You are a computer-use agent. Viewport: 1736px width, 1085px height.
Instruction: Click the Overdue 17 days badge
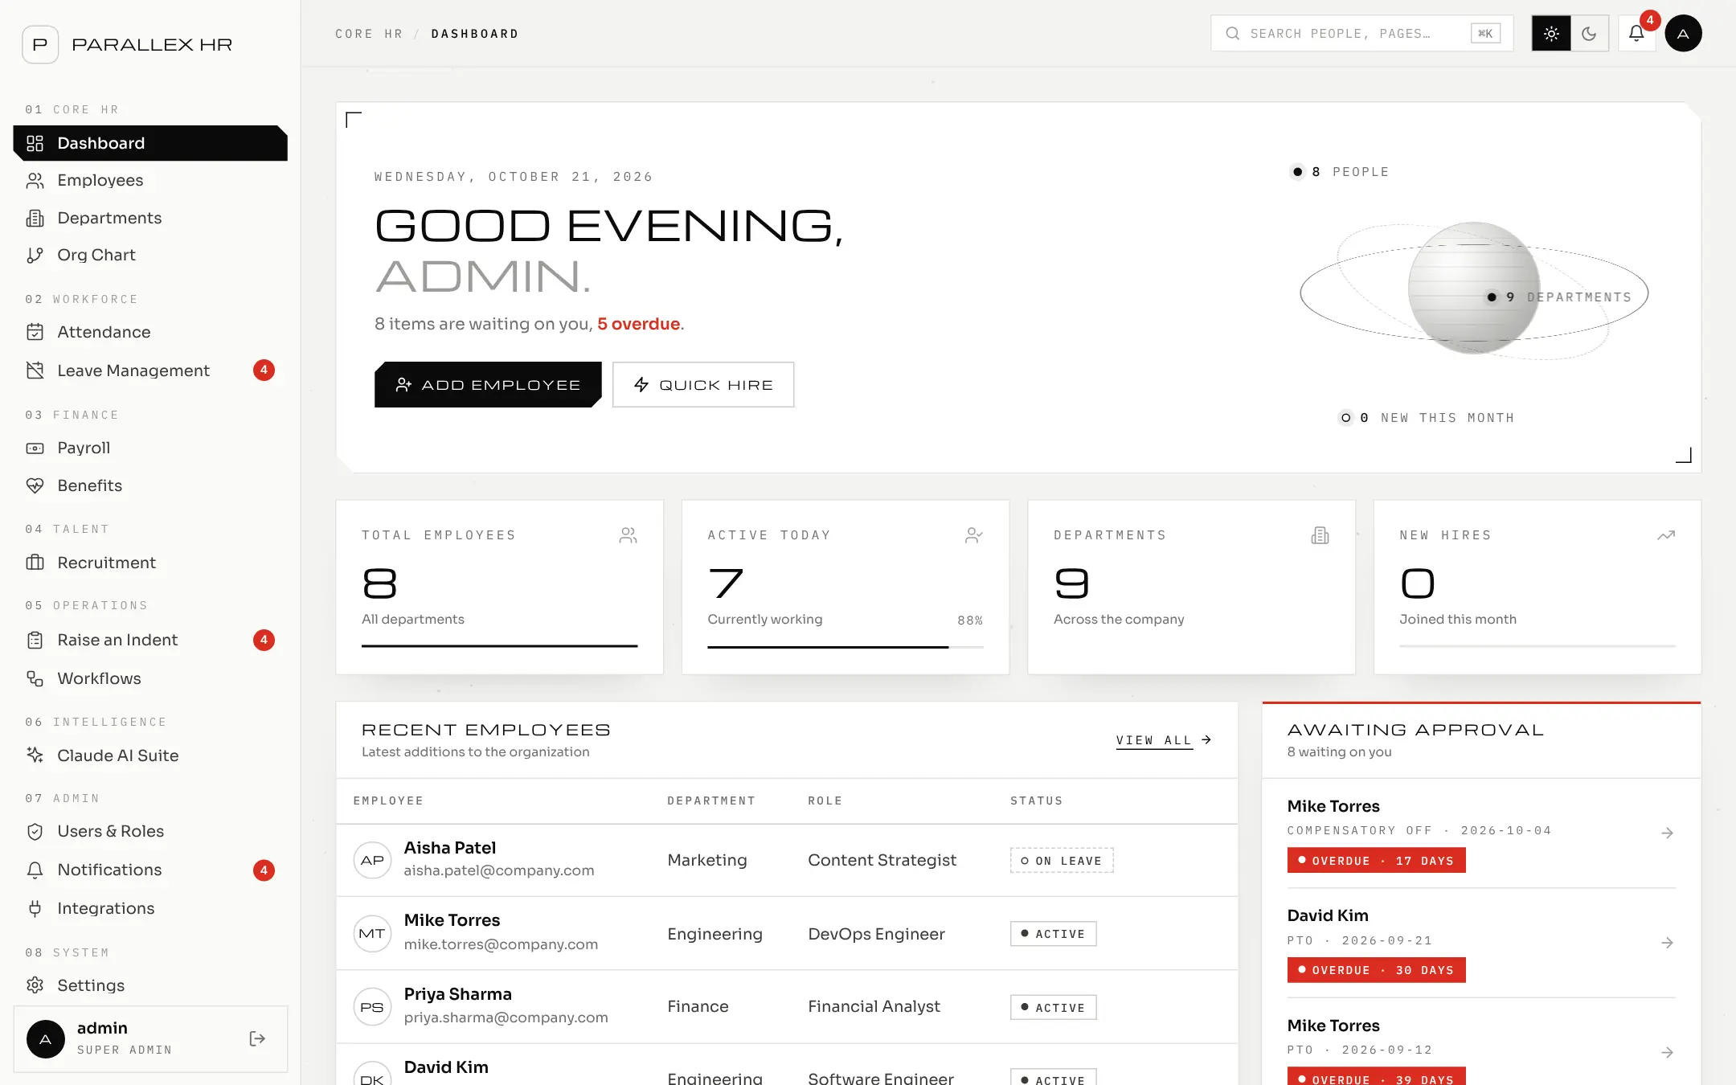[x=1376, y=861]
